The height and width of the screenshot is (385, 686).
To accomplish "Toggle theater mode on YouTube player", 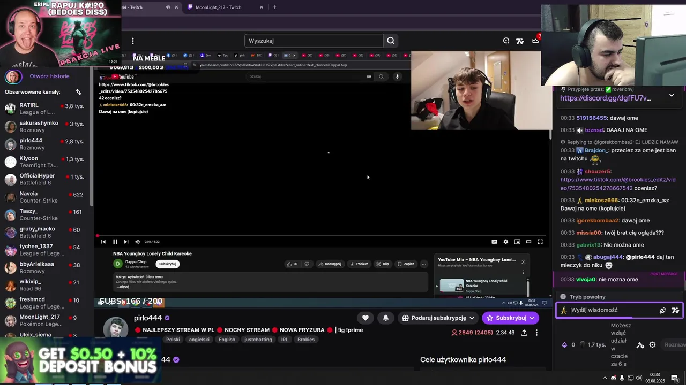I will pos(528,242).
